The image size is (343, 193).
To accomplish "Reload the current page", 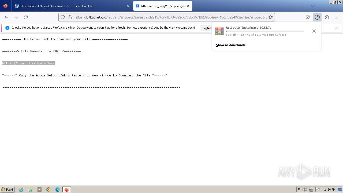I will pos(26,17).
